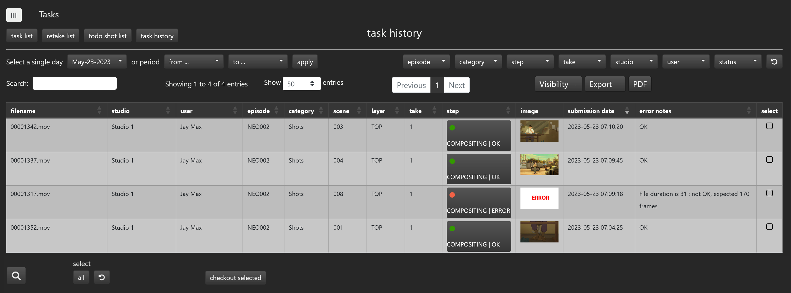
Task: Open the sidebar menu icon next to Tasks
Action: (14, 15)
